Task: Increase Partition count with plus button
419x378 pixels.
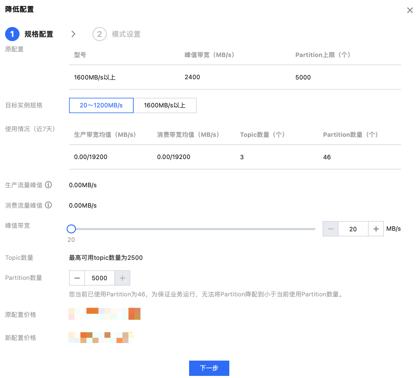Action: 122,278
